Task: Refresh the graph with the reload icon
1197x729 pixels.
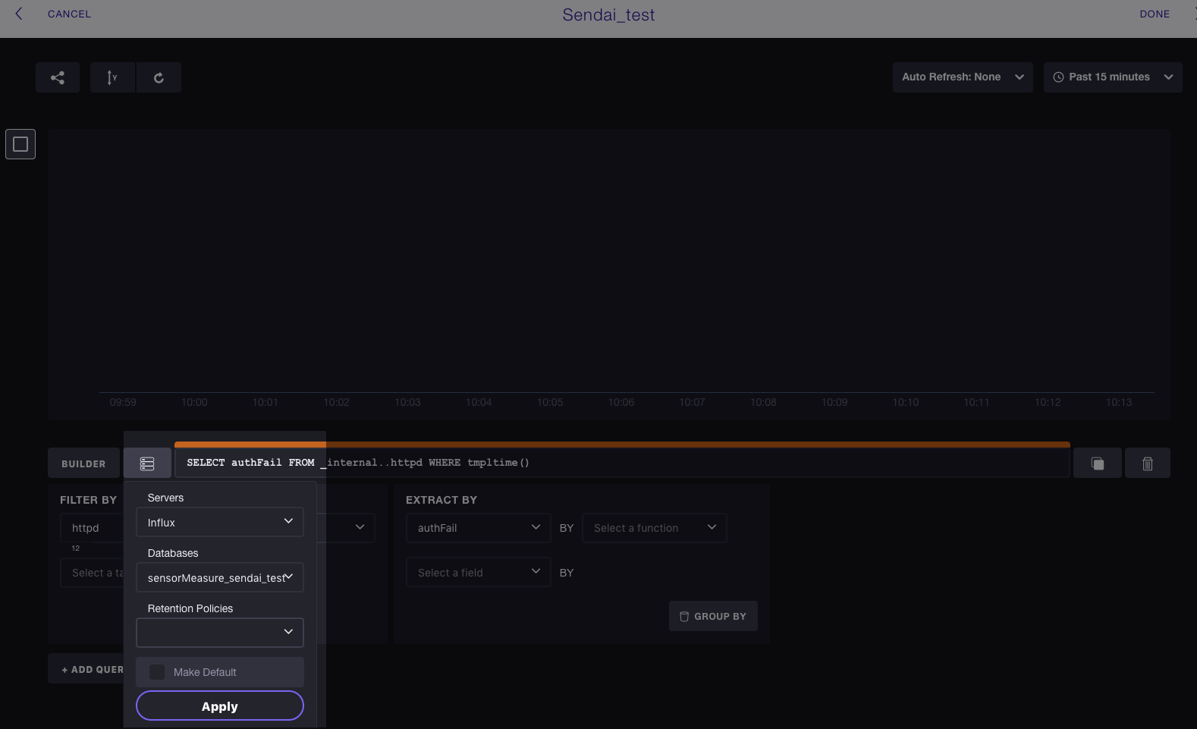Action: point(159,77)
